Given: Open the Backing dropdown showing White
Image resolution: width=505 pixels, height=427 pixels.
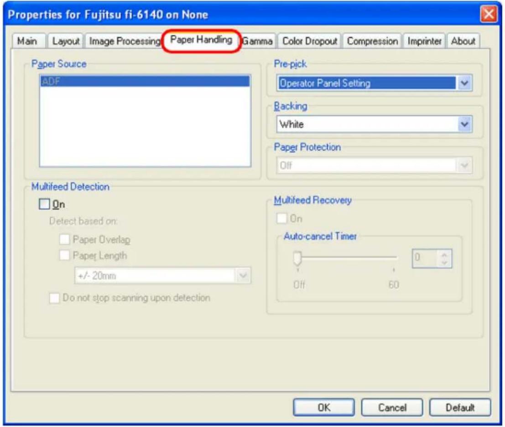Looking at the screenshot, I should pos(374,124).
